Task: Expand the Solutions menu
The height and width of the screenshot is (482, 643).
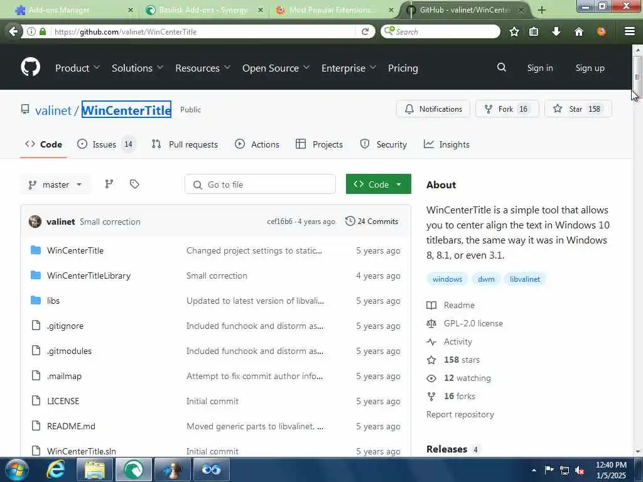Action: (138, 68)
